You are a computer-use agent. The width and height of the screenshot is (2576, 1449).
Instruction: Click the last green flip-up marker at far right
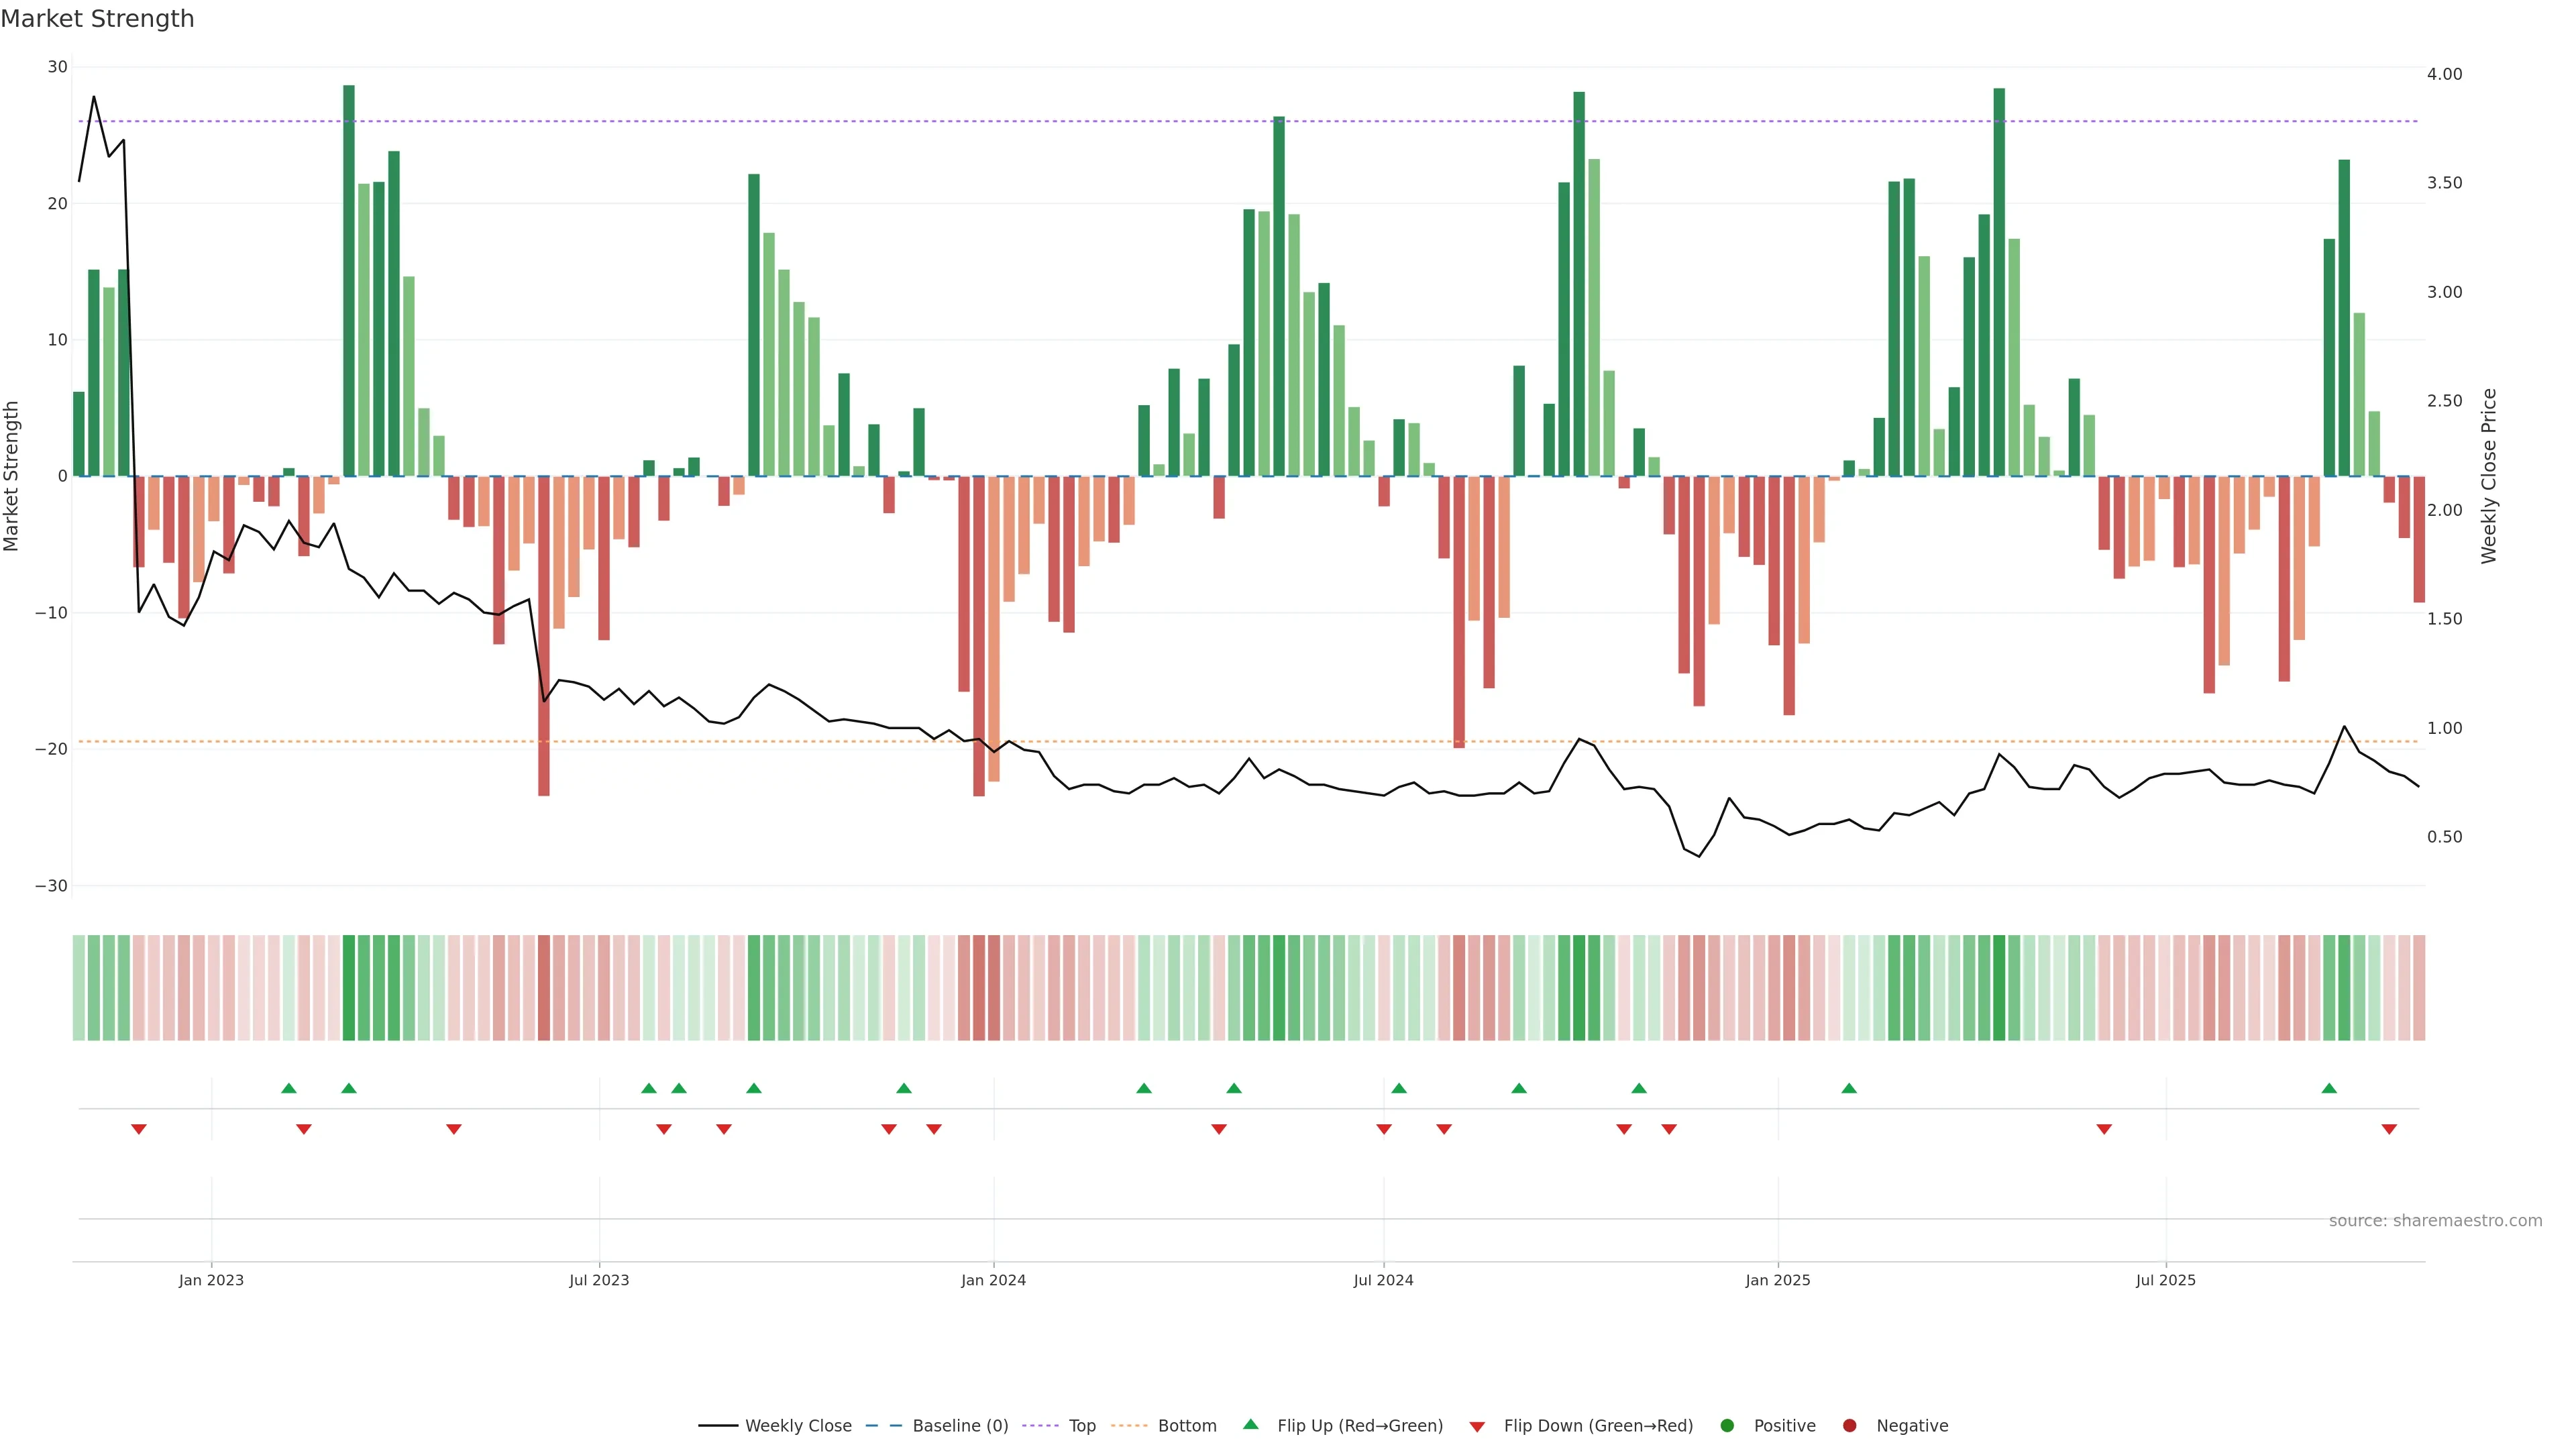tap(2329, 1088)
